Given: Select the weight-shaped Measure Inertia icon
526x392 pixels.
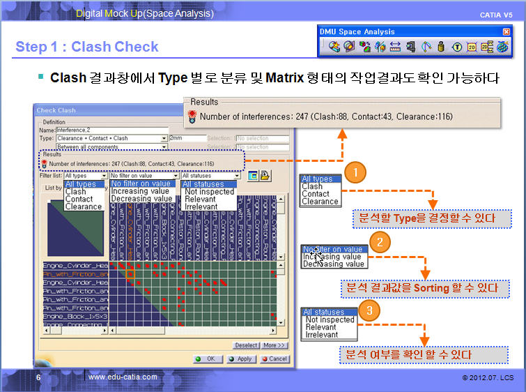Looking at the screenshot, I should [442, 47].
